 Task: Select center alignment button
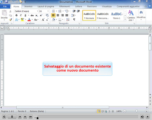(x=58, y=15)
